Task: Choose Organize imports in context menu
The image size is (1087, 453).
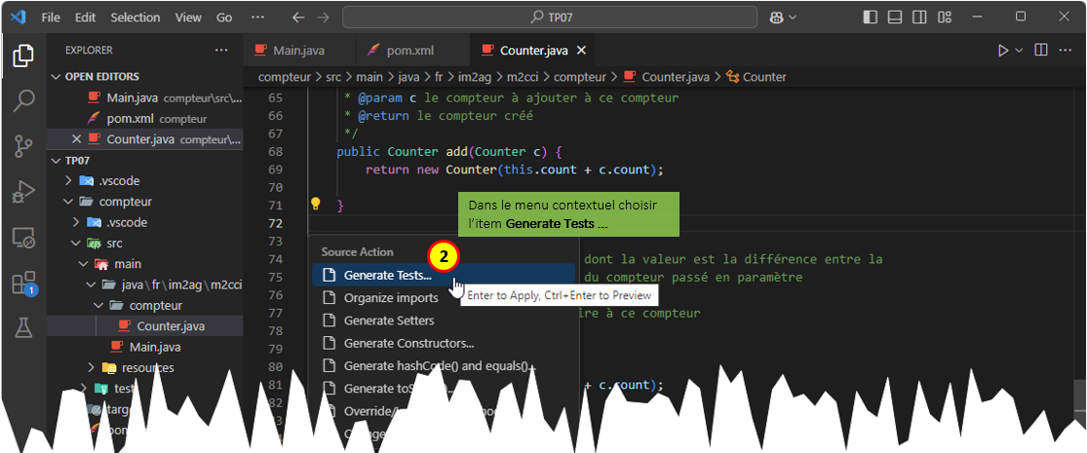Action: [390, 297]
